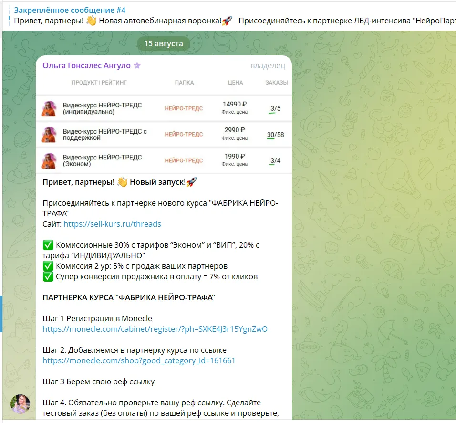456x423 pixels.
Task: Open sender name Ольга Гонсалес Ангуло
Action: (86, 65)
